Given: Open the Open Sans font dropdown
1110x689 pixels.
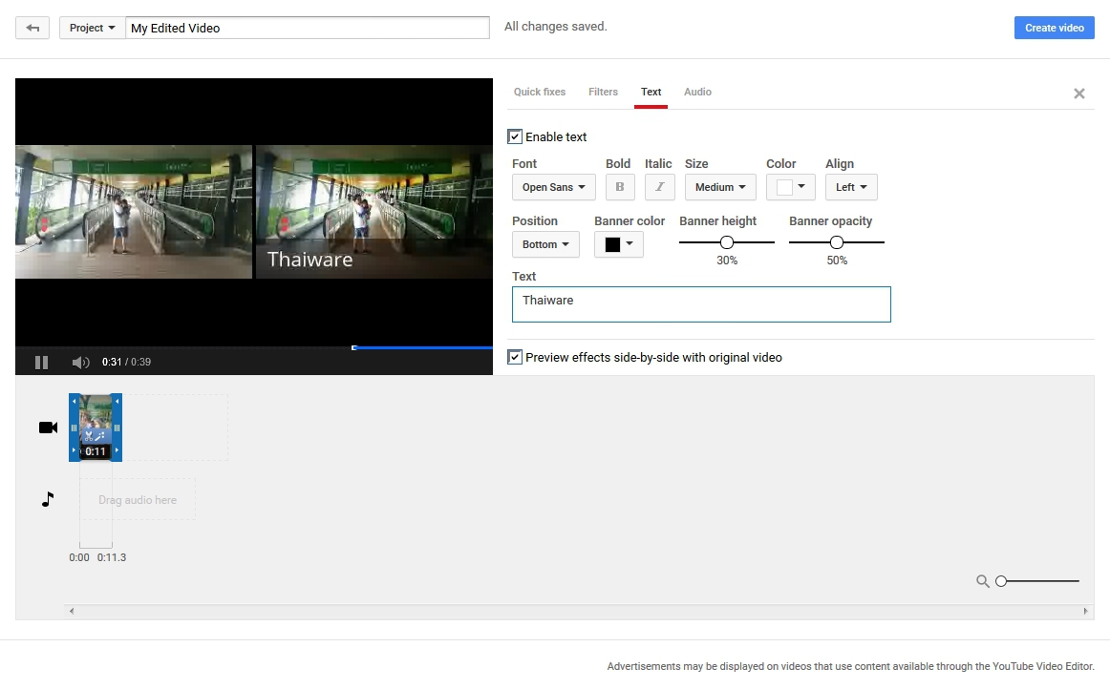Looking at the screenshot, I should [x=553, y=187].
